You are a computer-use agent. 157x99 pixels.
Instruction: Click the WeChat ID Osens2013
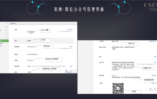30,60
